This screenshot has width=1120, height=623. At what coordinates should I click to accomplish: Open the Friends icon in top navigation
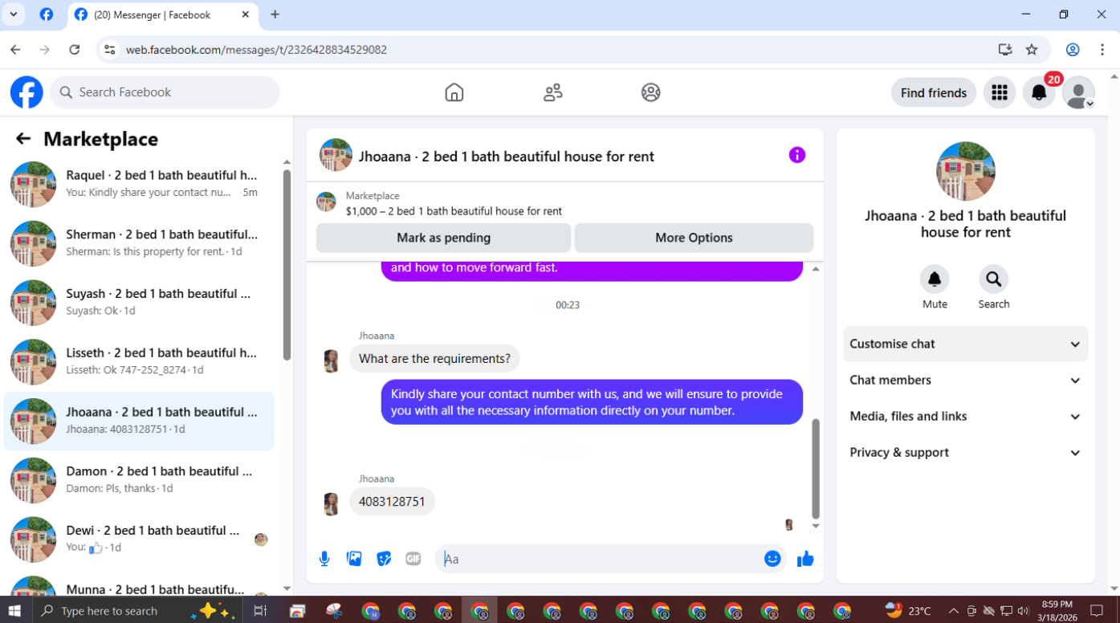pyautogui.click(x=553, y=92)
